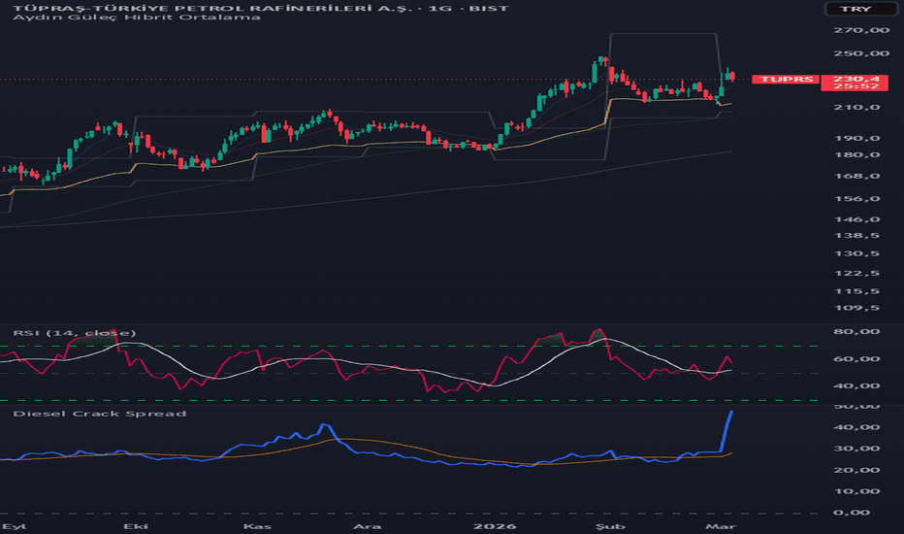Image resolution: width=904 pixels, height=534 pixels.
Task: Select the Aydın Güleç Hibrit Ortalama indicator label
Action: (x=137, y=17)
